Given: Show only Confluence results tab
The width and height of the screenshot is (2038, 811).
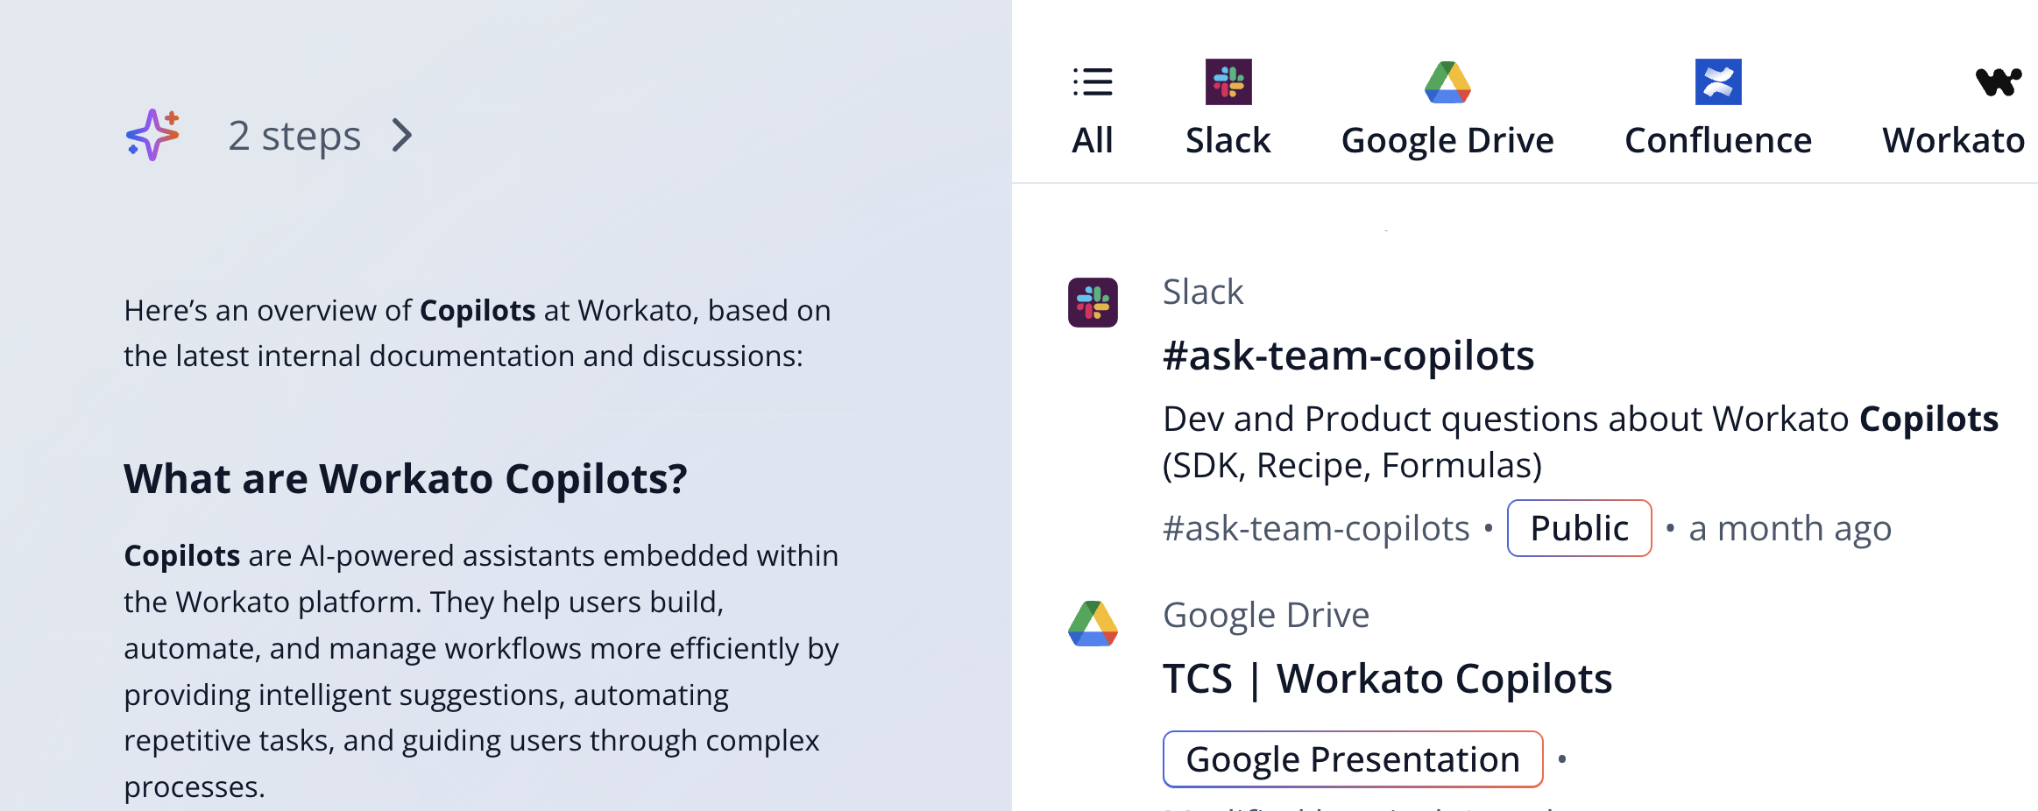Looking at the screenshot, I should [1718, 140].
